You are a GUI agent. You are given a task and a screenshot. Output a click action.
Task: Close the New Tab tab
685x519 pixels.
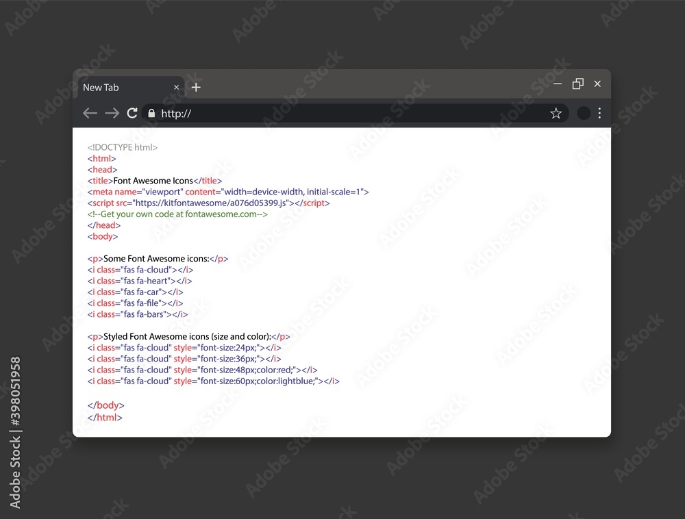point(177,88)
